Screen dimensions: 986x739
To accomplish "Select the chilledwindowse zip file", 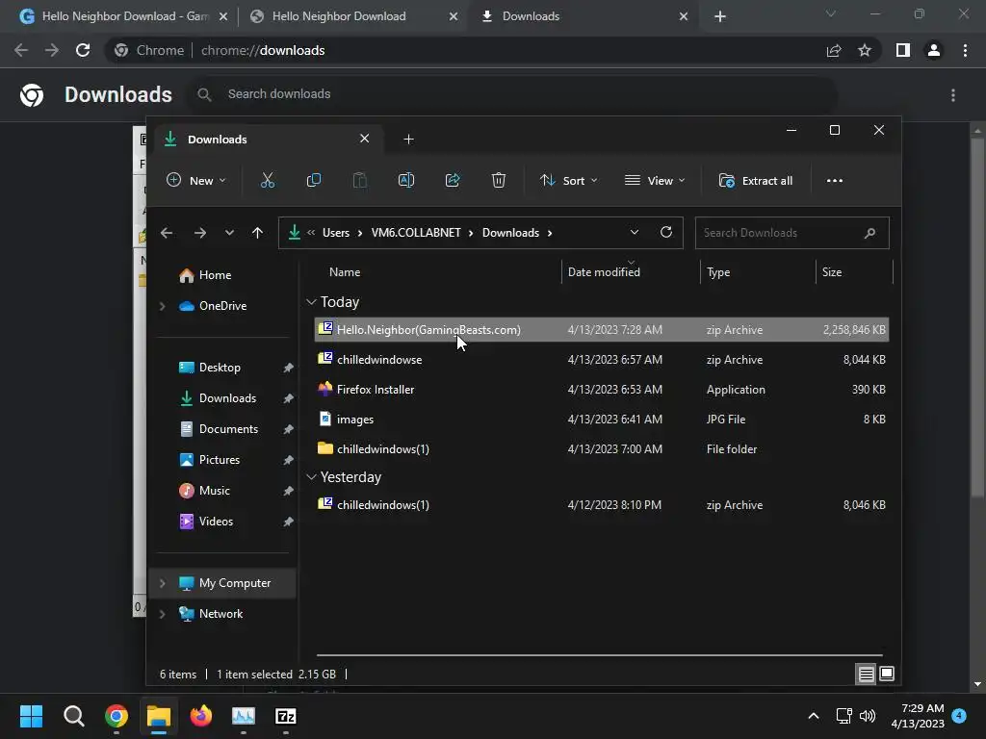I will [x=601, y=360].
